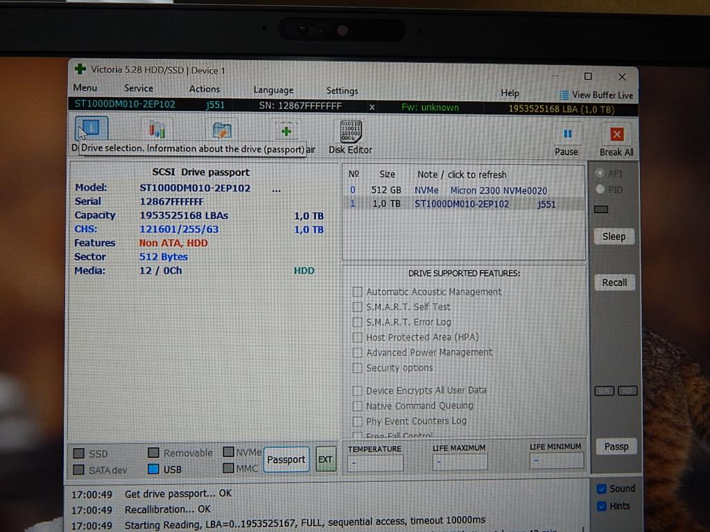Screen dimensions: 710x532
Task: Open the S.M.A.R.T. test tubes icon
Action: coord(157,130)
